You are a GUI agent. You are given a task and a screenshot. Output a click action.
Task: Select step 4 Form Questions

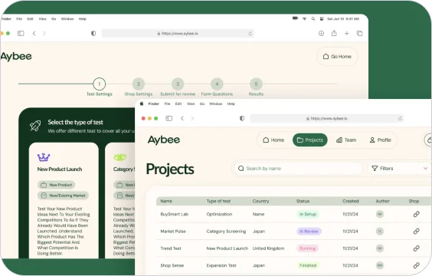217,84
